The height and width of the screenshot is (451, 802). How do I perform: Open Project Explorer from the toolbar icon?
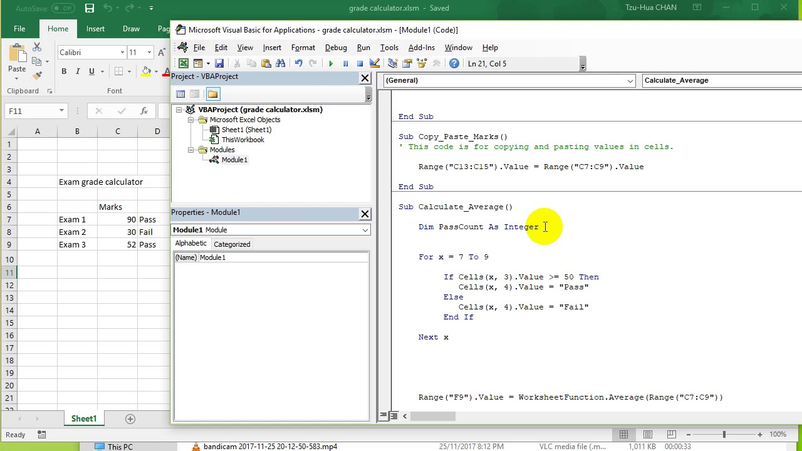[393, 63]
